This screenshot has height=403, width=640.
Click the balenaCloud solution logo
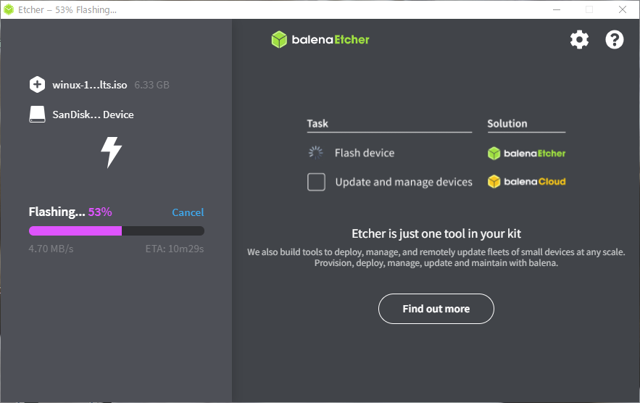tap(526, 182)
